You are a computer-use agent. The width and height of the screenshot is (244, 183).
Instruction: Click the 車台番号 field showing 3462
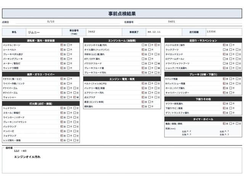(x=104, y=32)
